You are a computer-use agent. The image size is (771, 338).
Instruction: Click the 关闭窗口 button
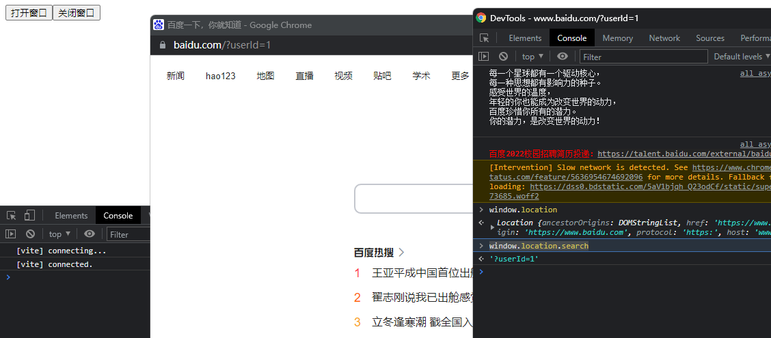(77, 13)
